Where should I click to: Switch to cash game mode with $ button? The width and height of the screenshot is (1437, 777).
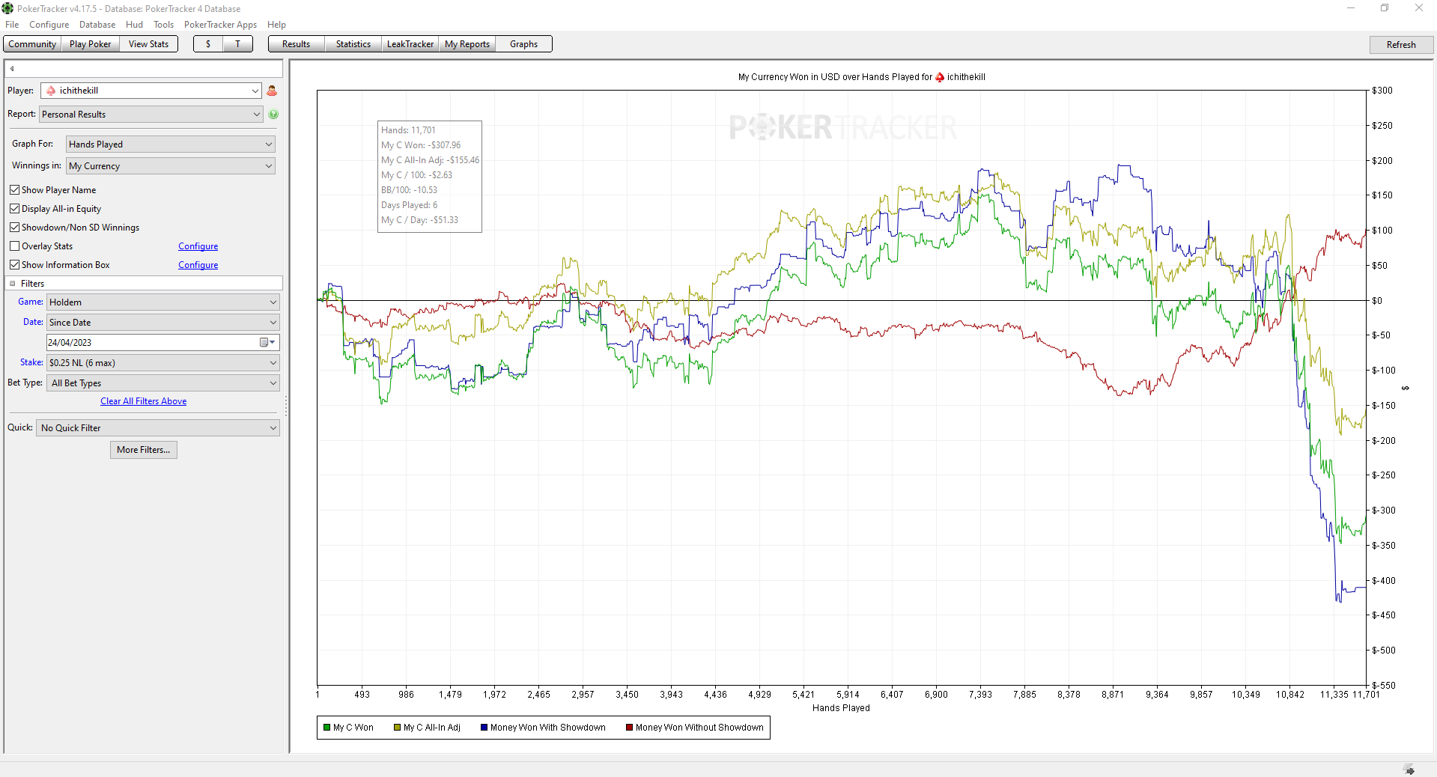point(208,44)
